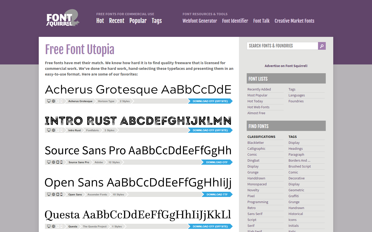Open the Popular fonts menu item
This screenshot has width=372, height=232.
pyautogui.click(x=138, y=21)
